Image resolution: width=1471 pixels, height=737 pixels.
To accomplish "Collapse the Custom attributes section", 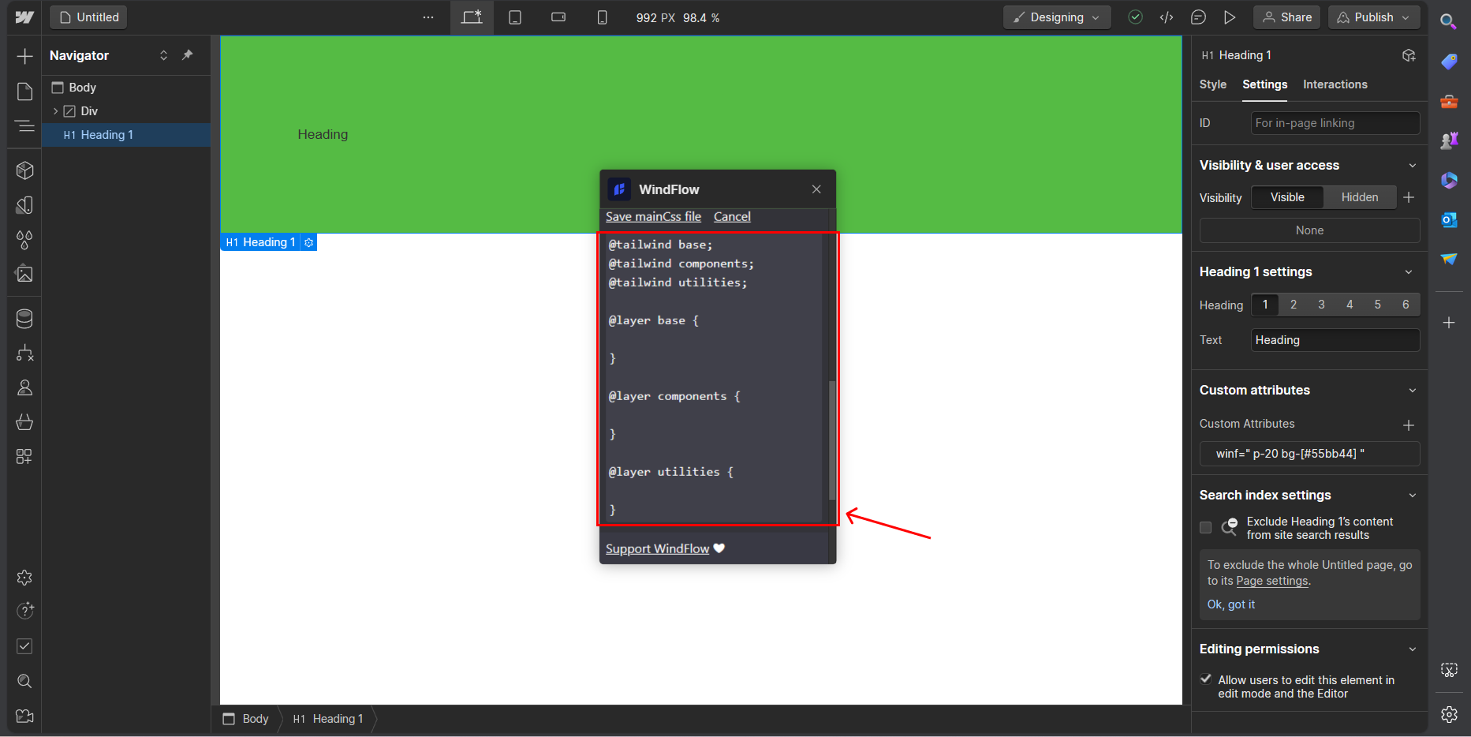I will tap(1412, 391).
